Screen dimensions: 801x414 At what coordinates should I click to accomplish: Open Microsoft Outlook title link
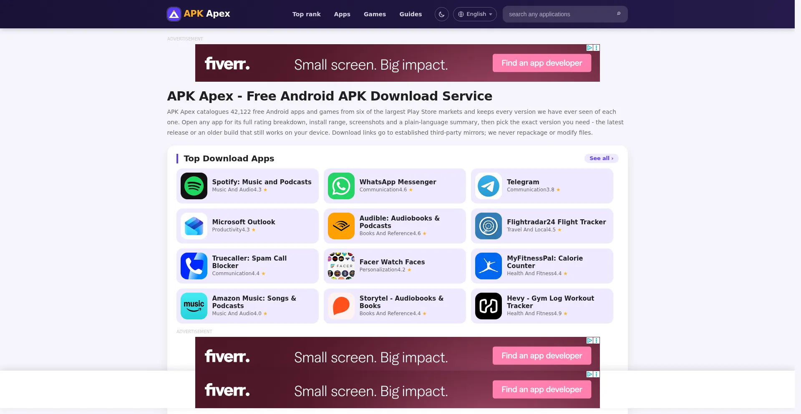pyautogui.click(x=244, y=222)
